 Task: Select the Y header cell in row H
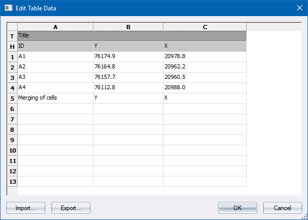pyautogui.click(x=128, y=47)
